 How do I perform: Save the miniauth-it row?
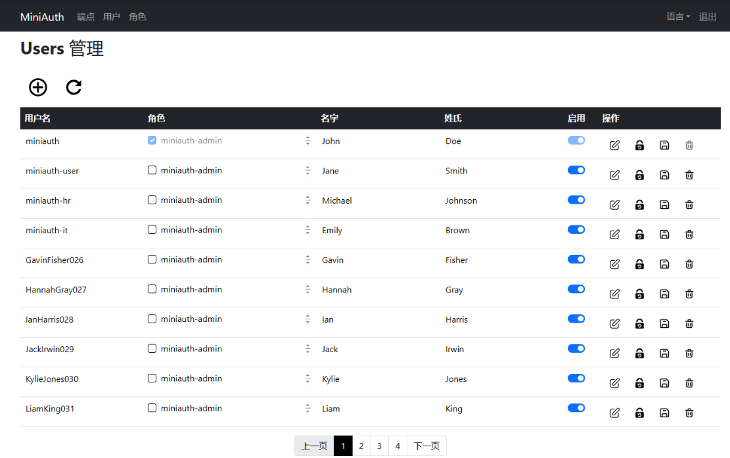pos(664,235)
